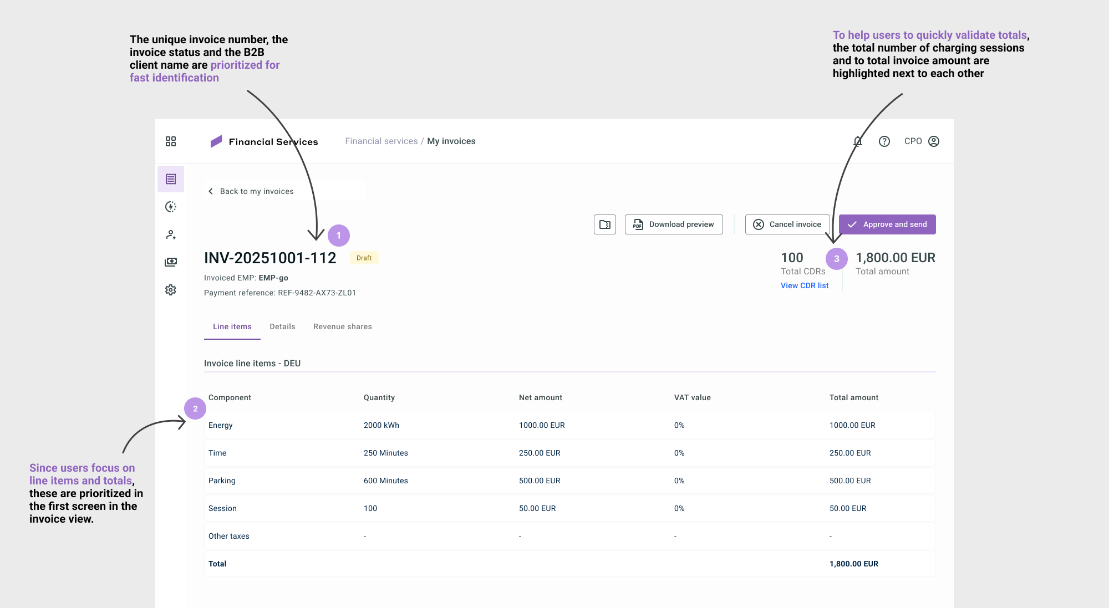
Task: Click the 2000 kWh quantity cell
Action: point(381,425)
